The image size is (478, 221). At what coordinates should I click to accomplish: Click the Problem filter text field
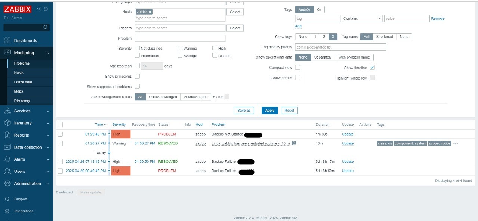[180, 38]
